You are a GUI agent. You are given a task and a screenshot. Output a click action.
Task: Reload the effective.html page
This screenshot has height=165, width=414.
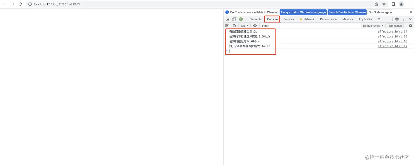(x=20, y=4)
